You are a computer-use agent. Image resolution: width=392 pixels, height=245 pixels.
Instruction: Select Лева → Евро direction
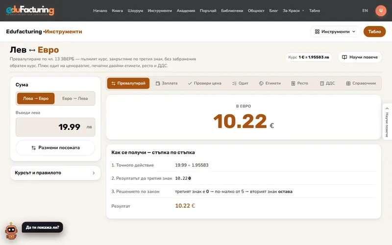point(36,98)
